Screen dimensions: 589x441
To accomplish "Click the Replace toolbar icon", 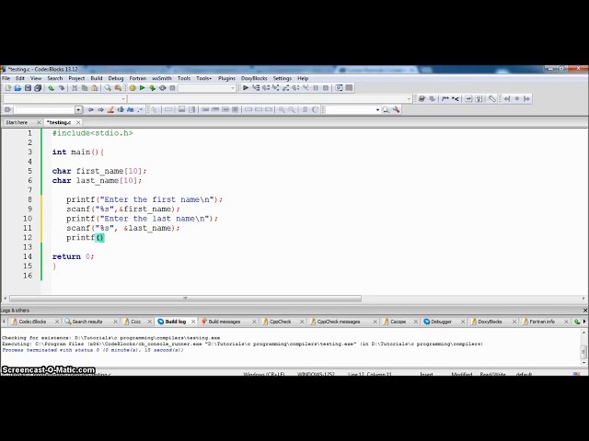I will [118, 88].
